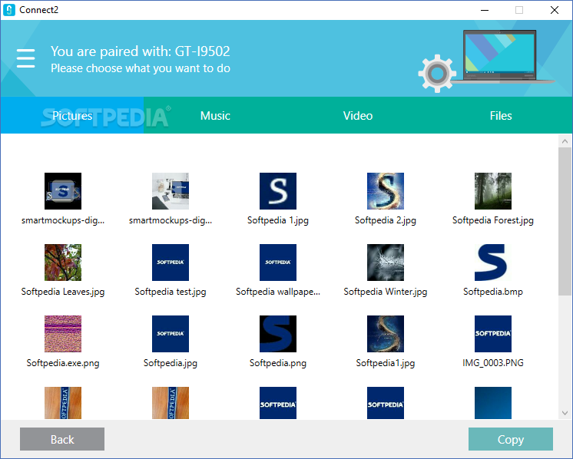Select the Softpedia wallpape... thumbnail

[278, 263]
